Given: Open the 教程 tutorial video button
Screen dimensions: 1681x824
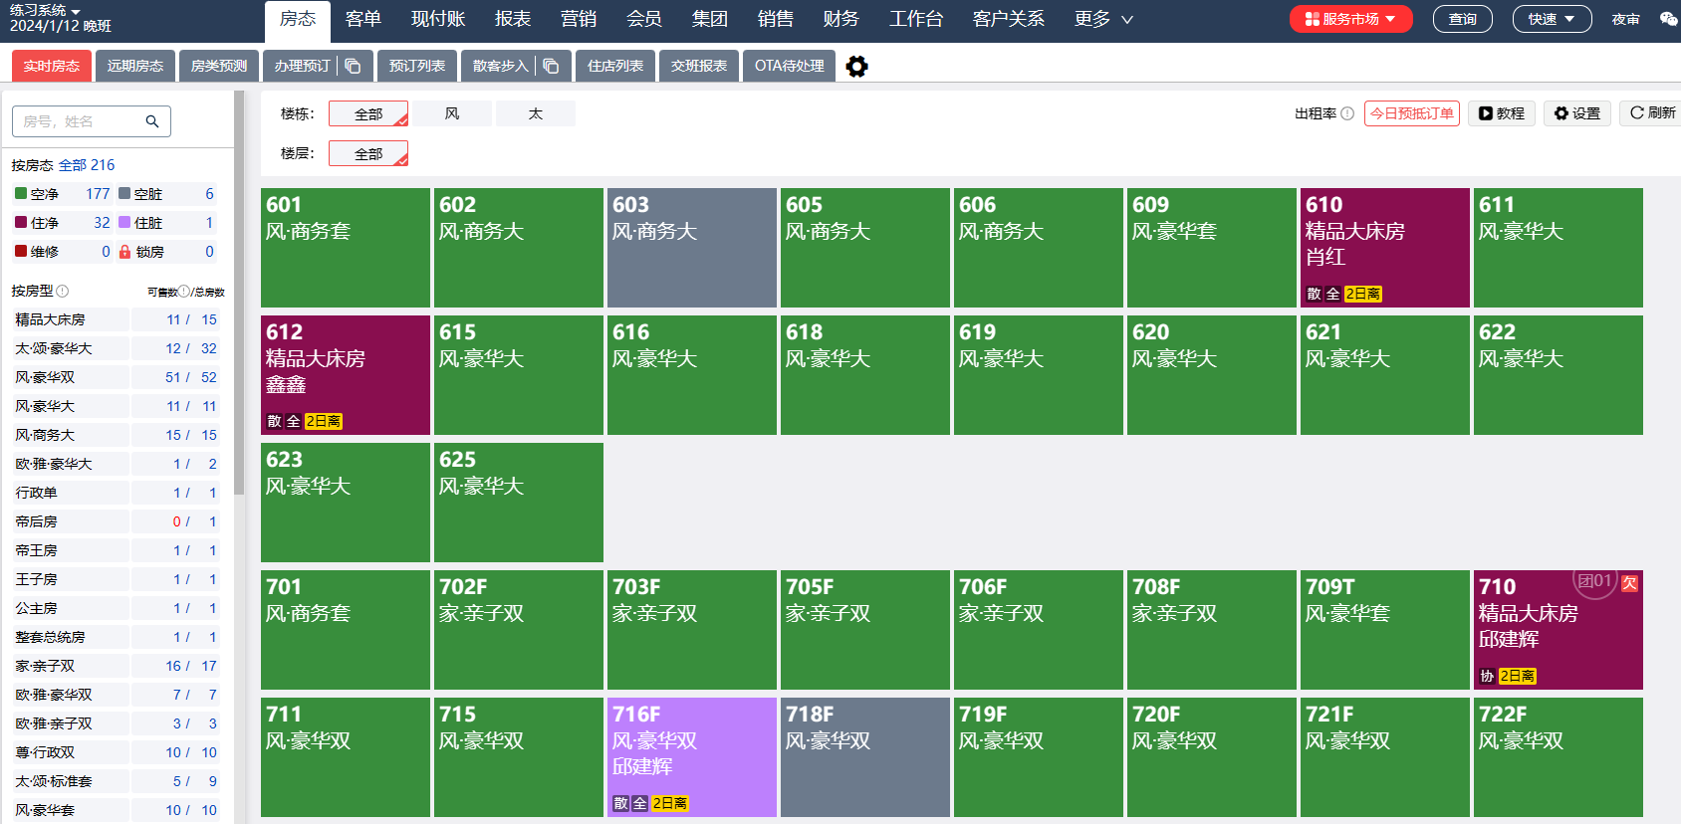Looking at the screenshot, I should [1502, 113].
